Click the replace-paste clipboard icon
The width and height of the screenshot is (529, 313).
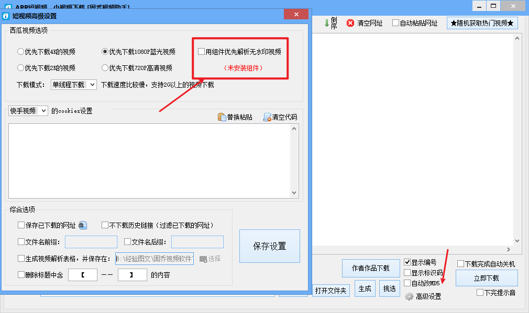tap(222, 117)
